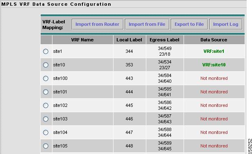
Task: Click Not monitored status for site100
Action: [214, 78]
